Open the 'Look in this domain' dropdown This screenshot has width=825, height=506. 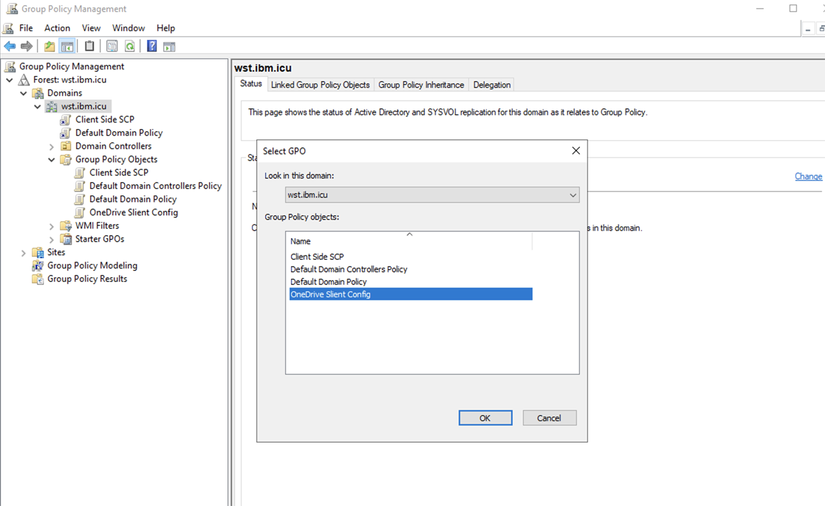(432, 195)
